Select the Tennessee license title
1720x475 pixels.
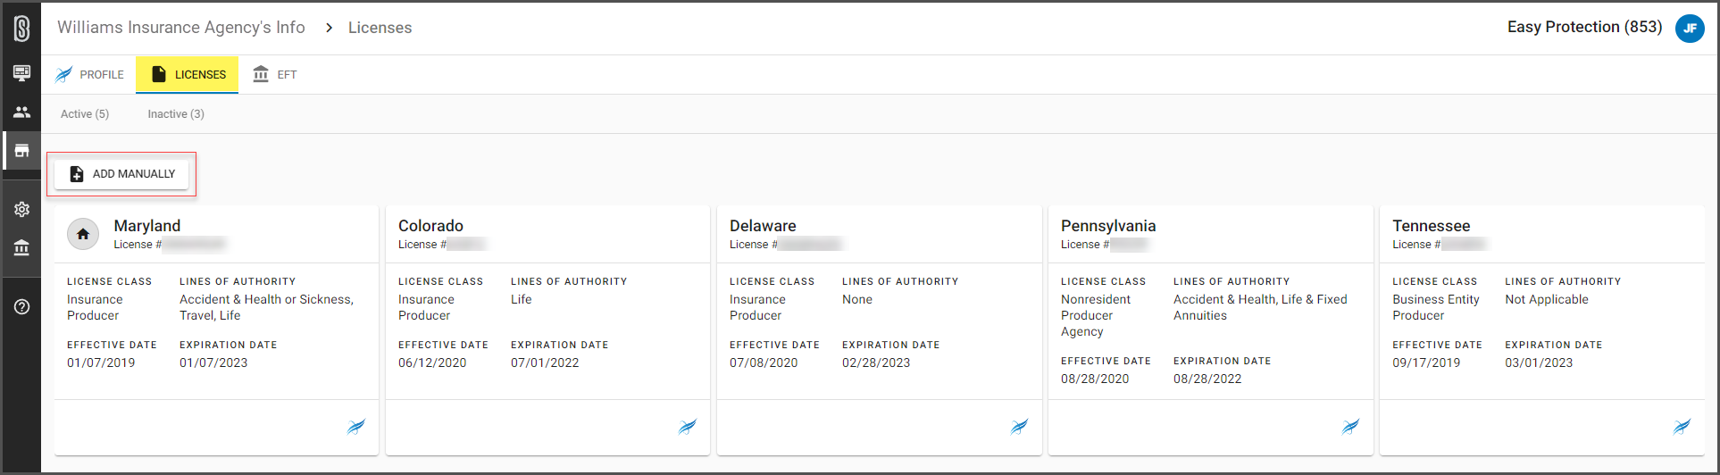click(x=1431, y=226)
